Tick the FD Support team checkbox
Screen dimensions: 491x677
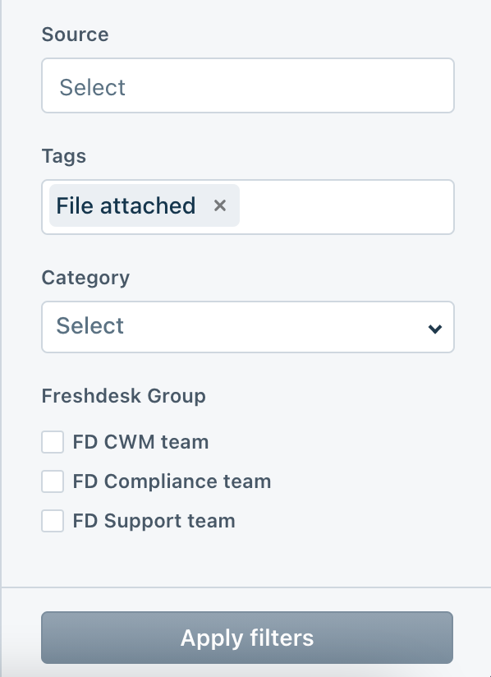pyautogui.click(x=53, y=521)
